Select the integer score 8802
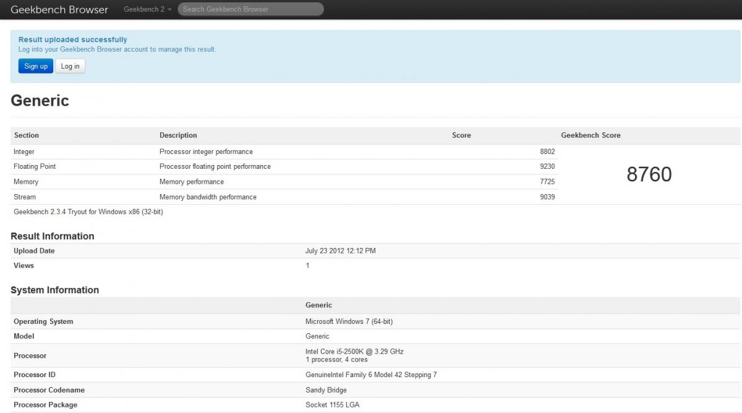The image size is (742, 413). coord(547,151)
